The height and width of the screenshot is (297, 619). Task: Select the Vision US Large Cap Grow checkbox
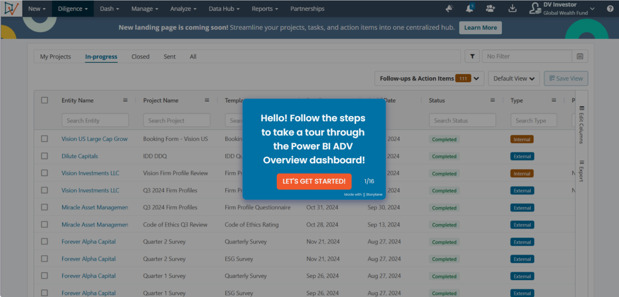44,139
